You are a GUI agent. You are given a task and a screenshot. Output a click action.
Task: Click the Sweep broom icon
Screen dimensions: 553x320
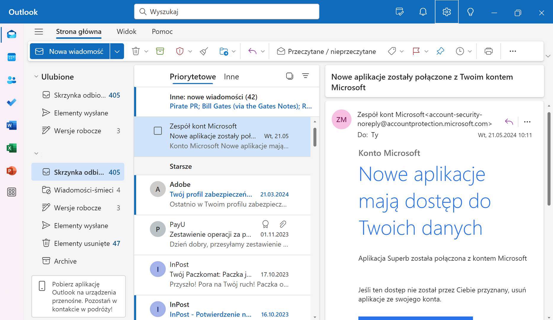pos(204,51)
